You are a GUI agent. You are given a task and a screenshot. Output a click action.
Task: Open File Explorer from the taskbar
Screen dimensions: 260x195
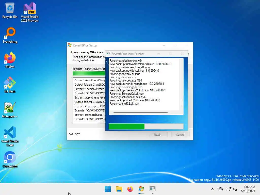click(119, 189)
